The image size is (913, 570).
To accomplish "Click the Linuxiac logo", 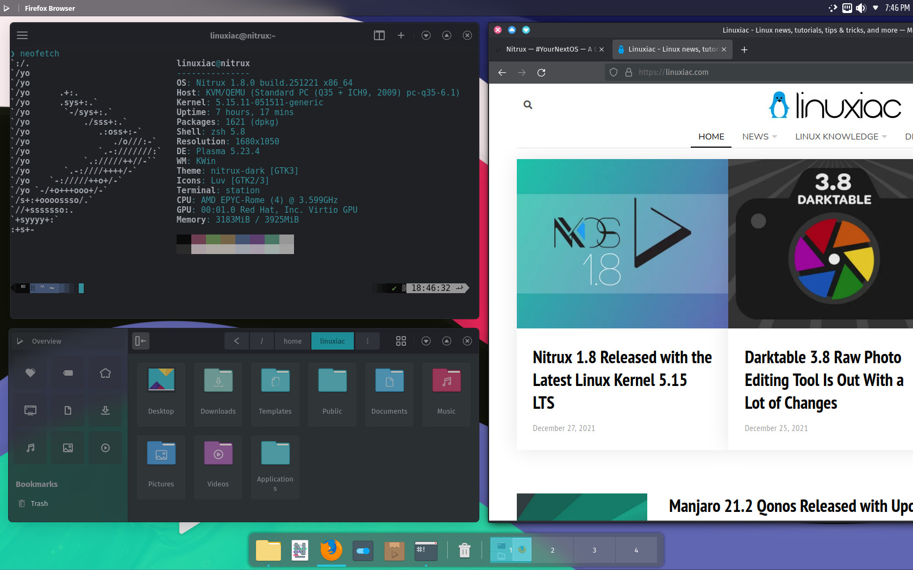I will (836, 105).
